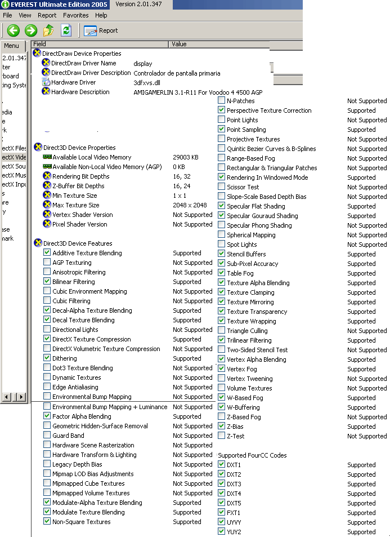Image resolution: width=390 pixels, height=537 pixels.
Task: Click the sidebar scroll left arrow
Action: click(x=6, y=397)
